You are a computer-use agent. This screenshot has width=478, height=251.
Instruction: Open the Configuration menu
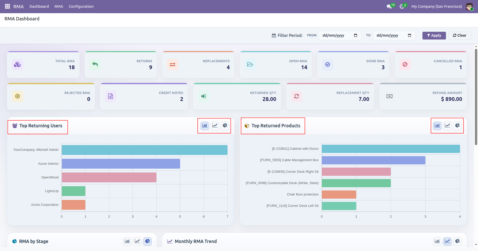click(81, 6)
